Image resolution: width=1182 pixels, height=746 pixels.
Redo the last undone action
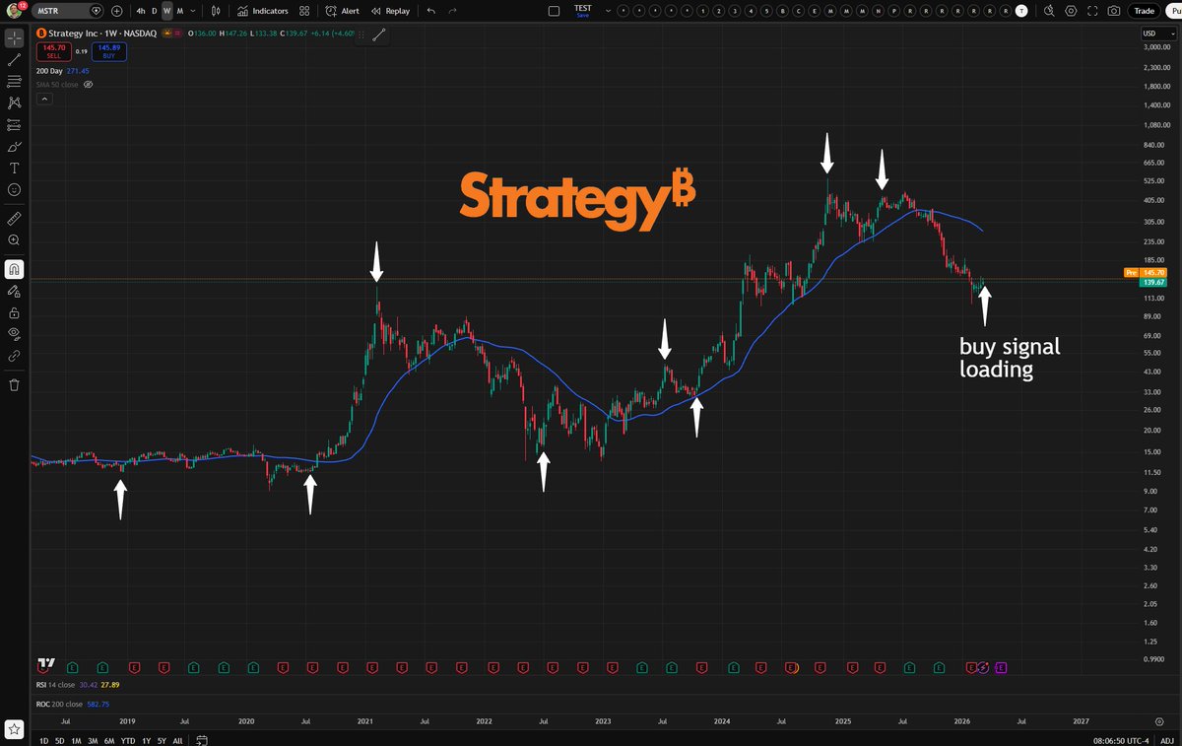click(x=452, y=11)
